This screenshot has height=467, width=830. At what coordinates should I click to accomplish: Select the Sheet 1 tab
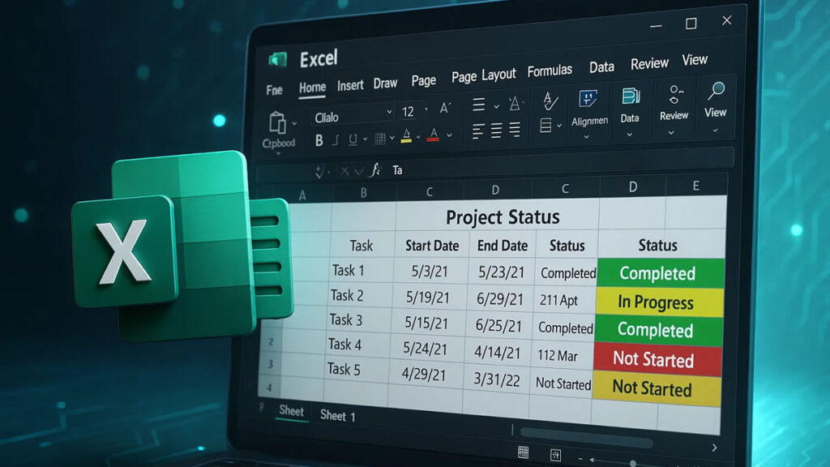338,416
